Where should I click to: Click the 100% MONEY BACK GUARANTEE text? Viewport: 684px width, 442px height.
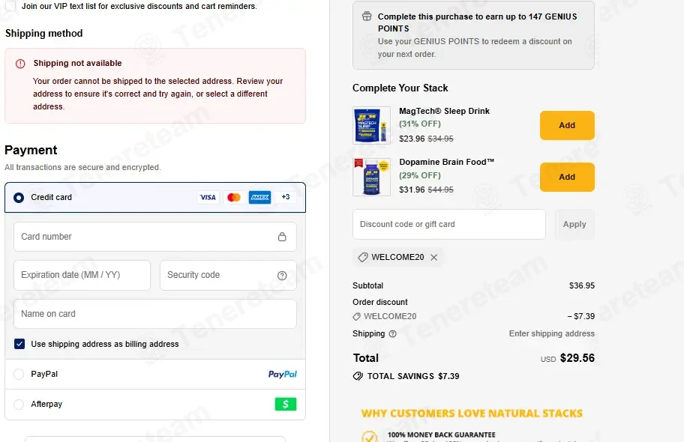pos(442,435)
